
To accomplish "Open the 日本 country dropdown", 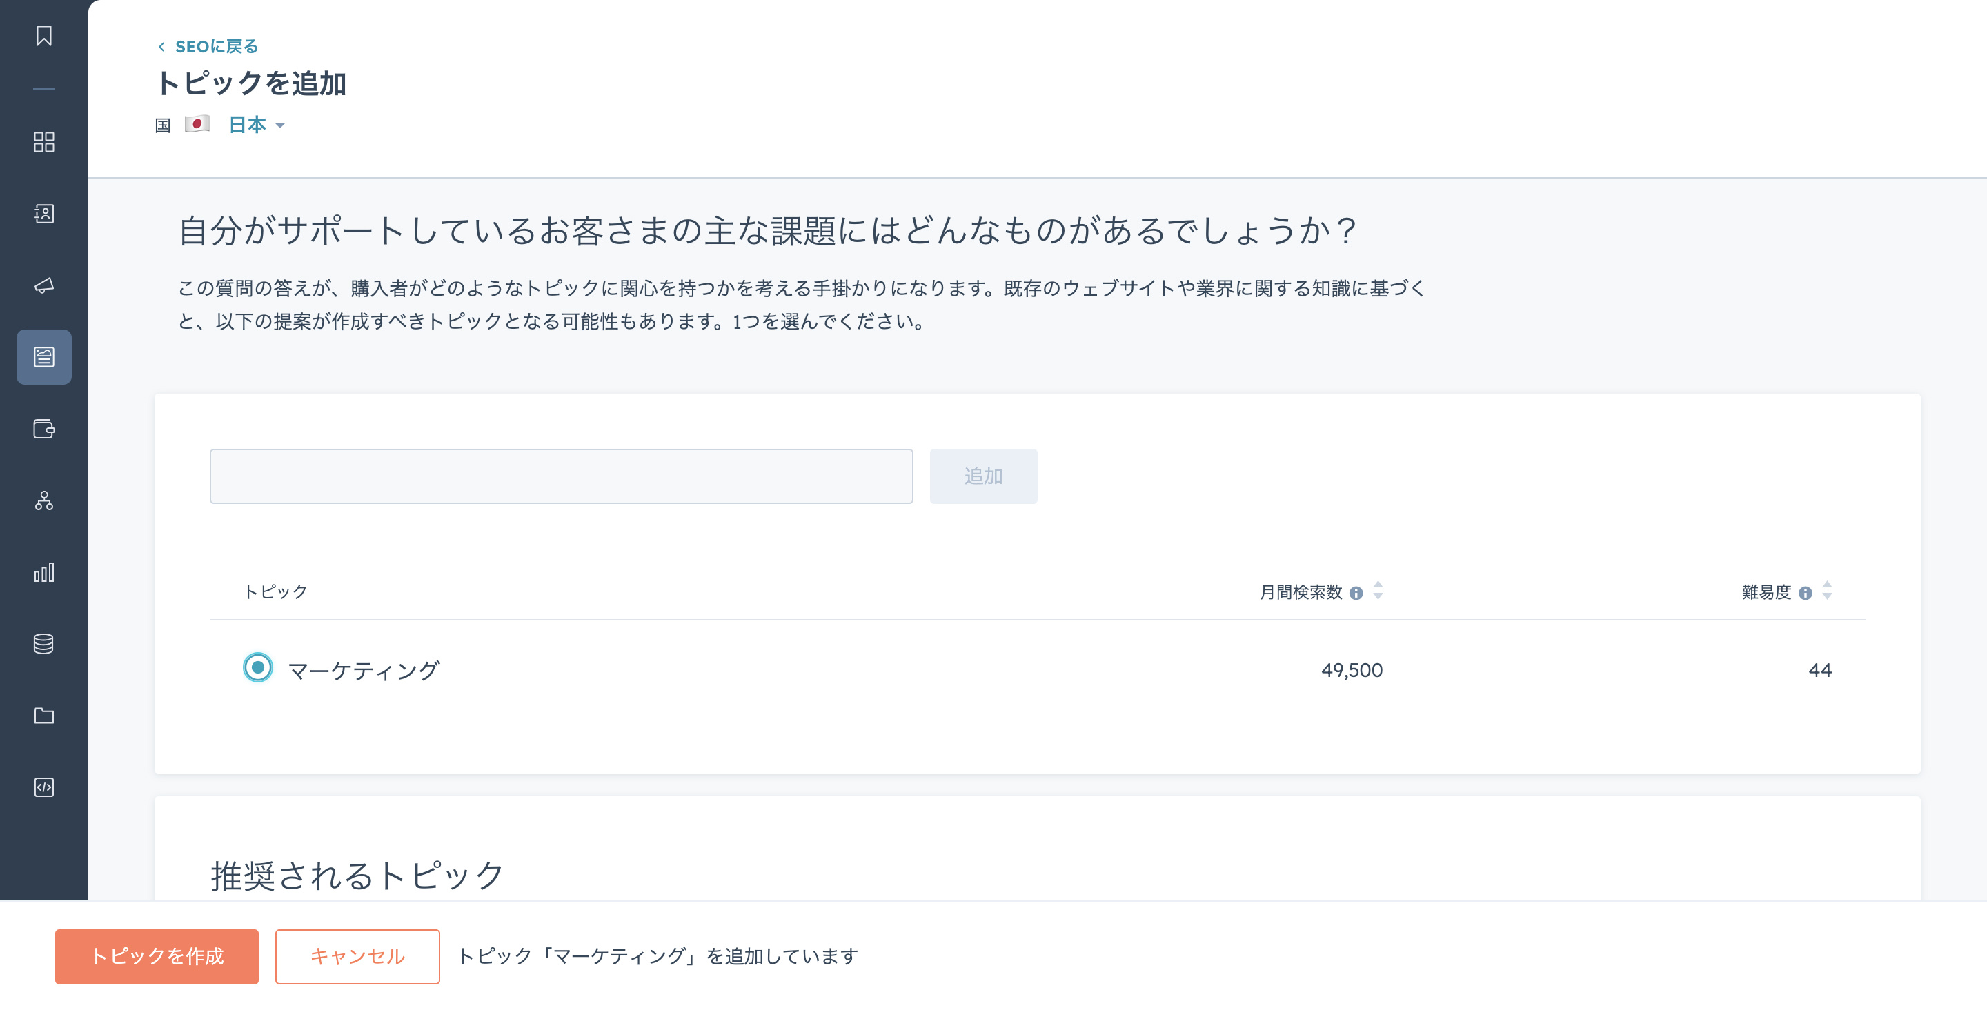I will click(257, 124).
